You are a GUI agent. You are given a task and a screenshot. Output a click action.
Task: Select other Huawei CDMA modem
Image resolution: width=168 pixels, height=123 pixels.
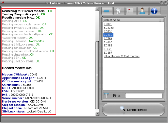click(x=122, y=56)
